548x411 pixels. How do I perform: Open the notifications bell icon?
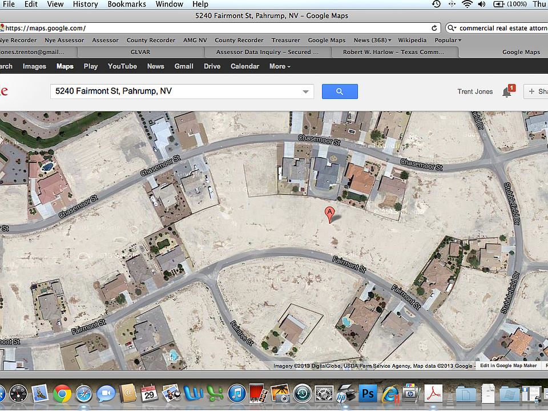(x=507, y=91)
